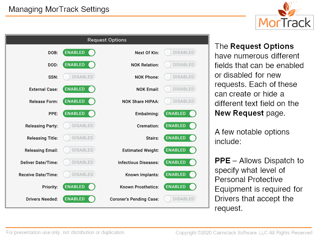Image resolution: width=317 pixels, height=238 pixels.
Task: Turn off Drivers Needed
Action: pos(79,199)
